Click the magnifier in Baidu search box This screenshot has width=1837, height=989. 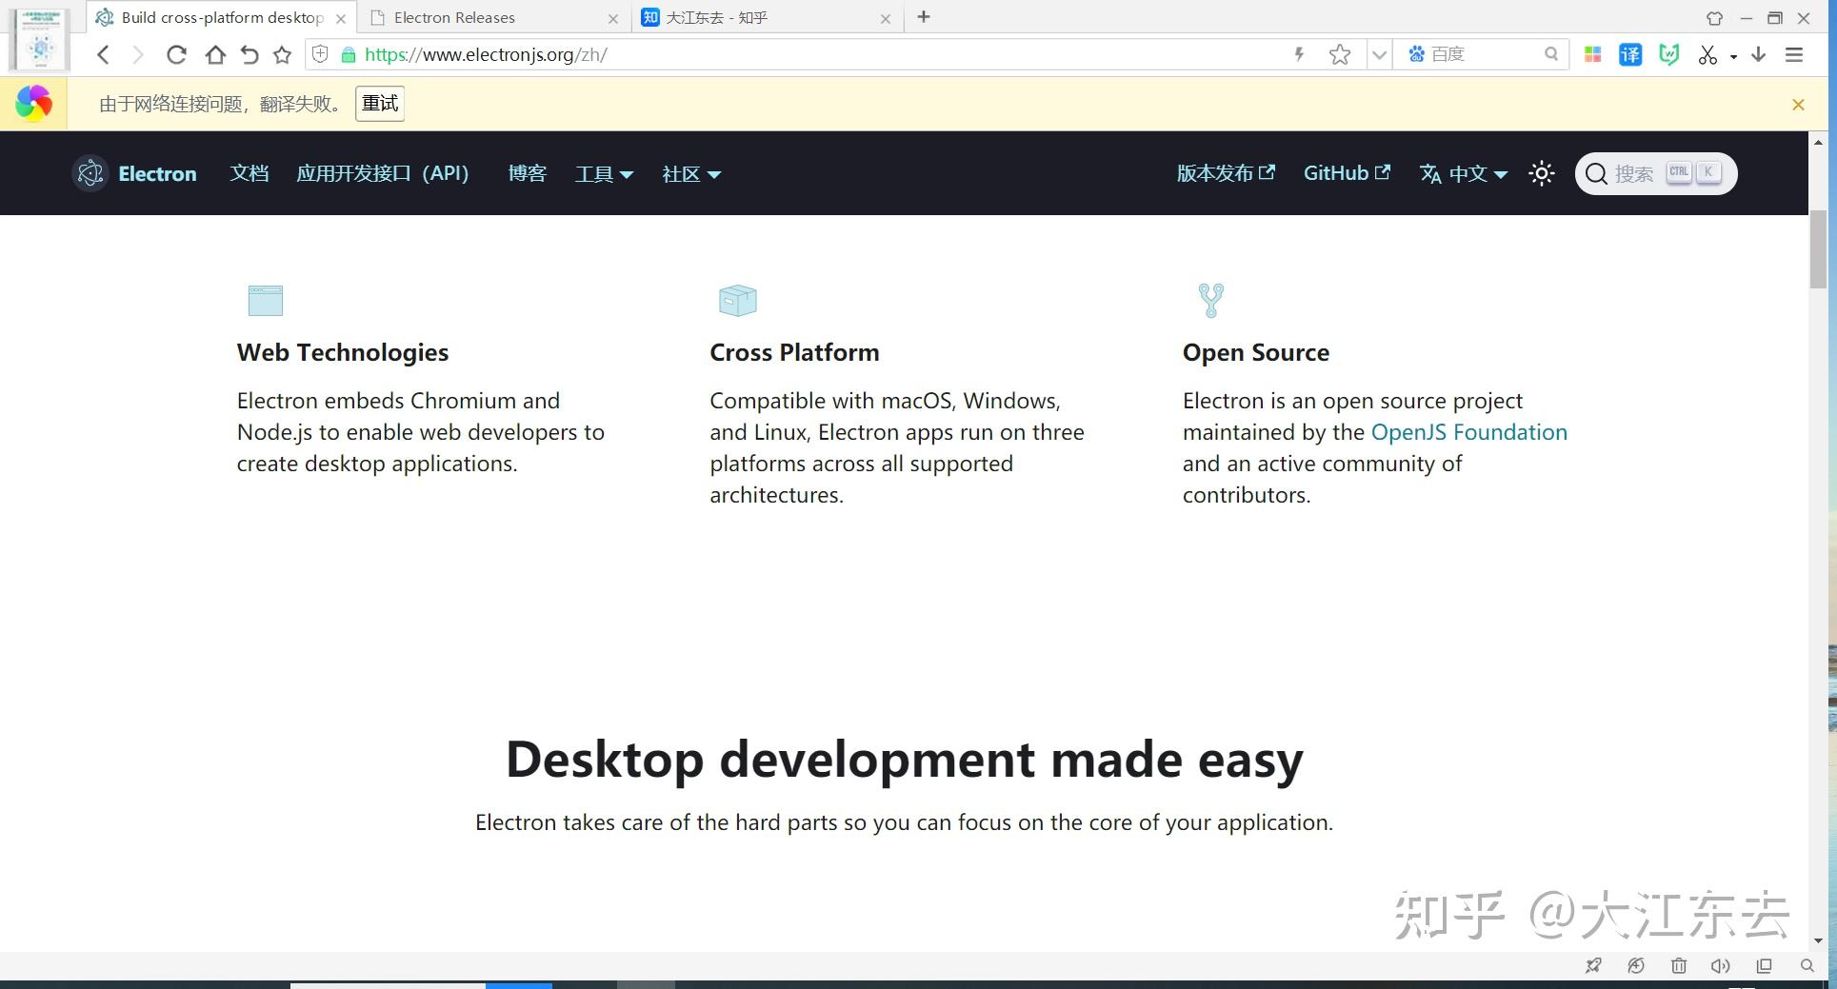click(x=1551, y=54)
